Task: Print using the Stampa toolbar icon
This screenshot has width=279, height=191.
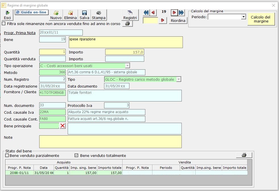Action: tap(98, 15)
